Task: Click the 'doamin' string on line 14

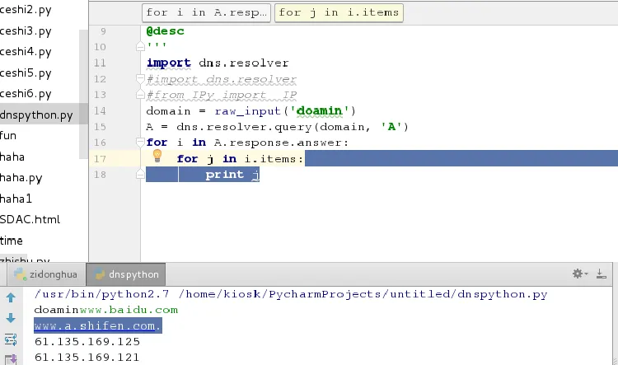Action: (319, 110)
